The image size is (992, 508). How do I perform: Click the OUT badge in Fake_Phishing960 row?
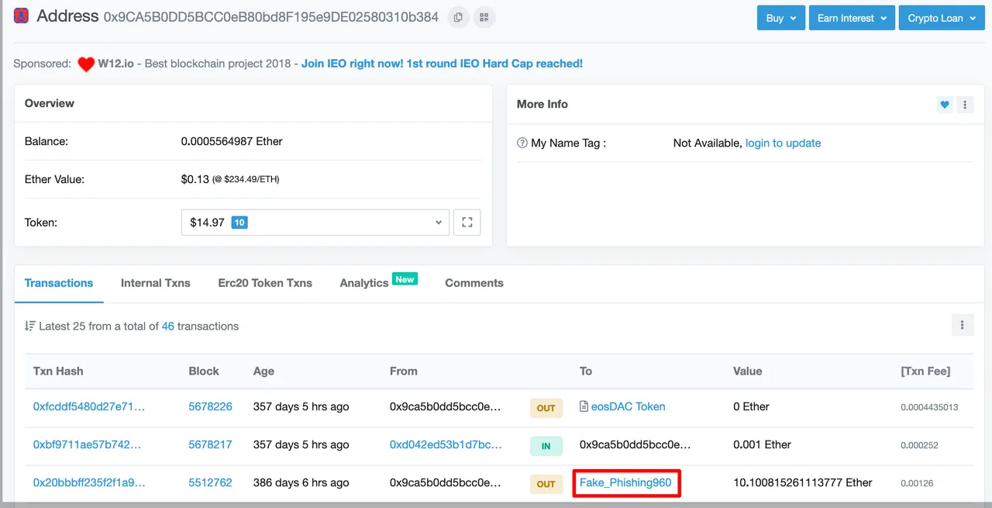(546, 484)
